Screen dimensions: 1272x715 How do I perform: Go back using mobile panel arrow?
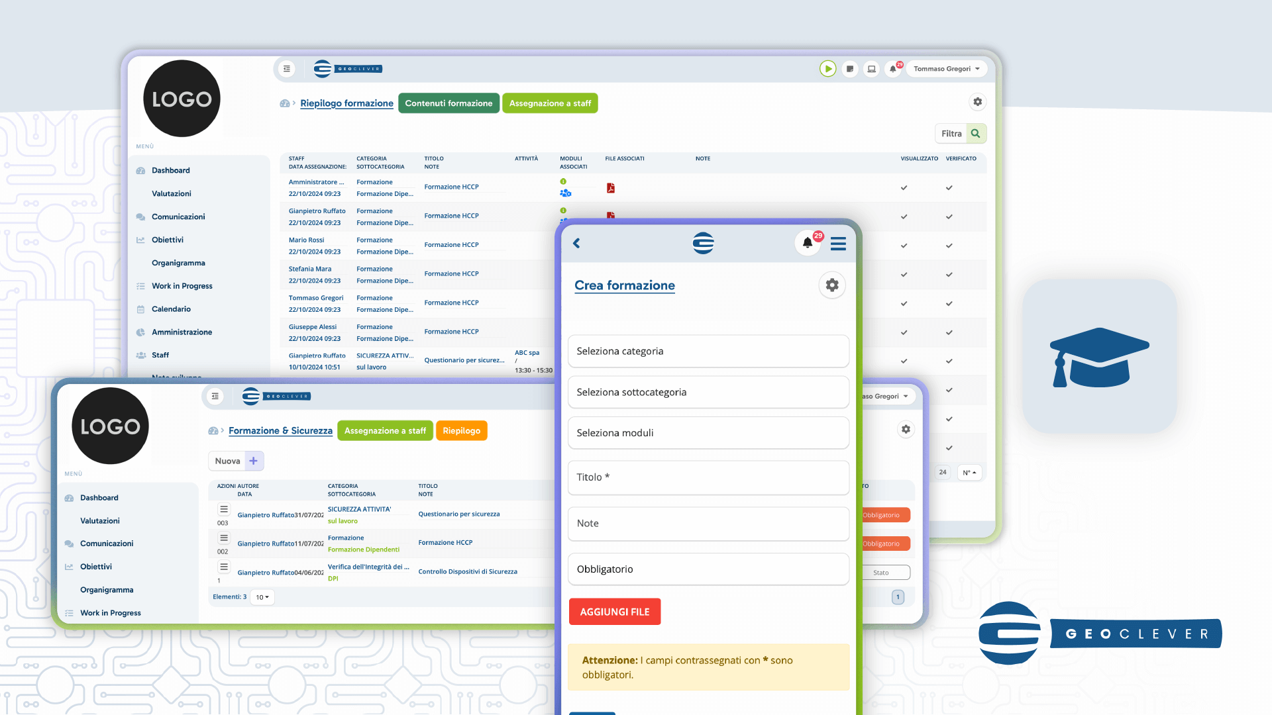[x=576, y=244]
